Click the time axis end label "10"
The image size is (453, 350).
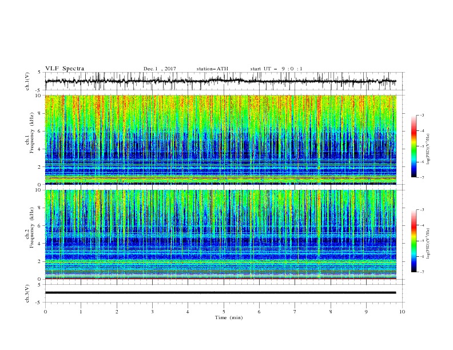pos(402,312)
